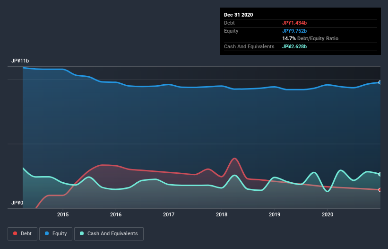Viewport: 388px width, 249px height.
Task: Click the teal Cash legend dot
Action: [x=82, y=233]
